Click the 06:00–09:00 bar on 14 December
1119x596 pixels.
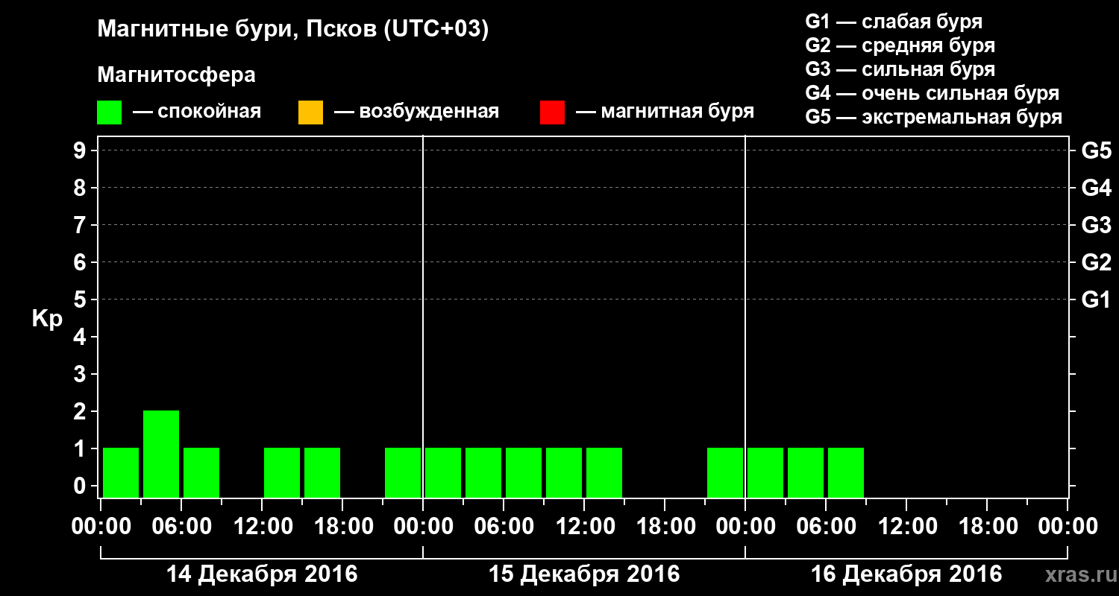click(201, 472)
